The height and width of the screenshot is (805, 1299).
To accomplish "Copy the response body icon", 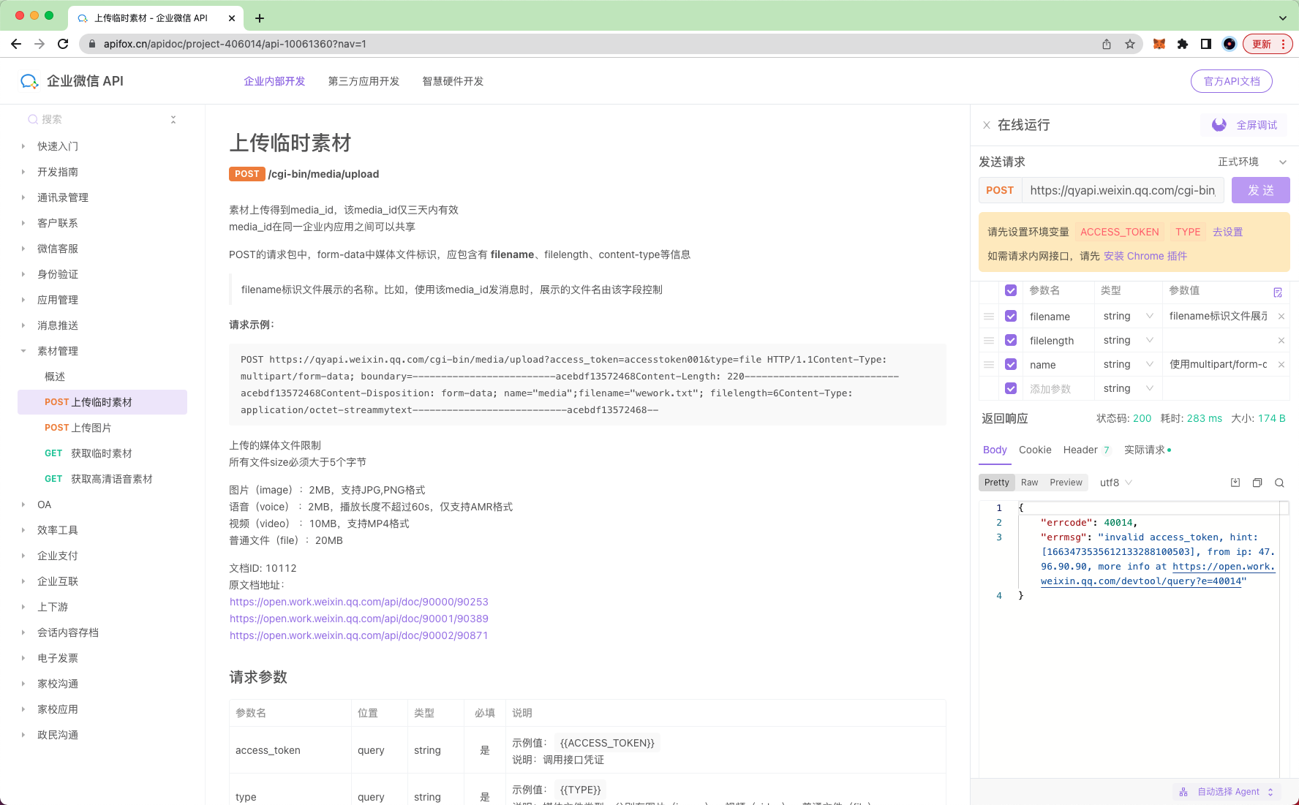I will pos(1257,483).
